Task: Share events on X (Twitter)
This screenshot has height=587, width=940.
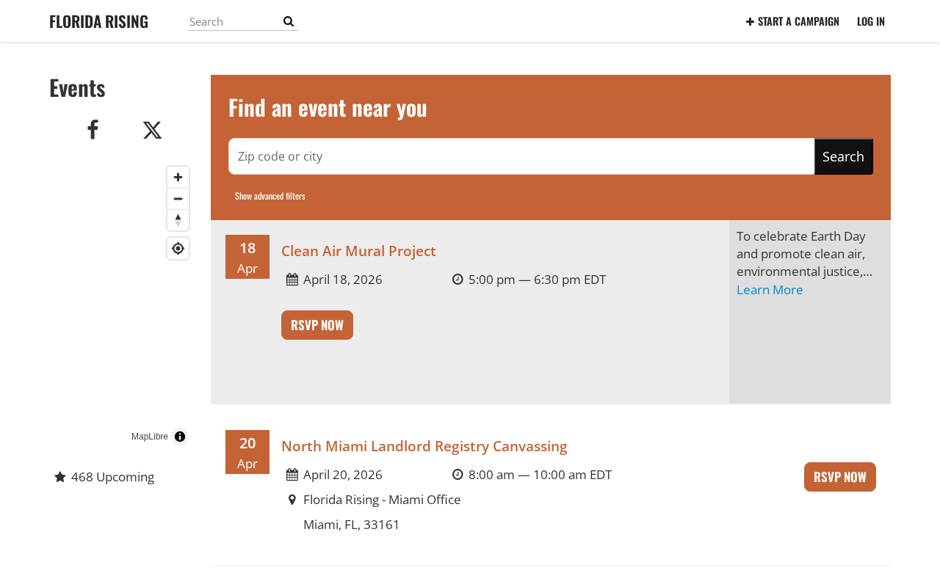Action: [x=152, y=130]
